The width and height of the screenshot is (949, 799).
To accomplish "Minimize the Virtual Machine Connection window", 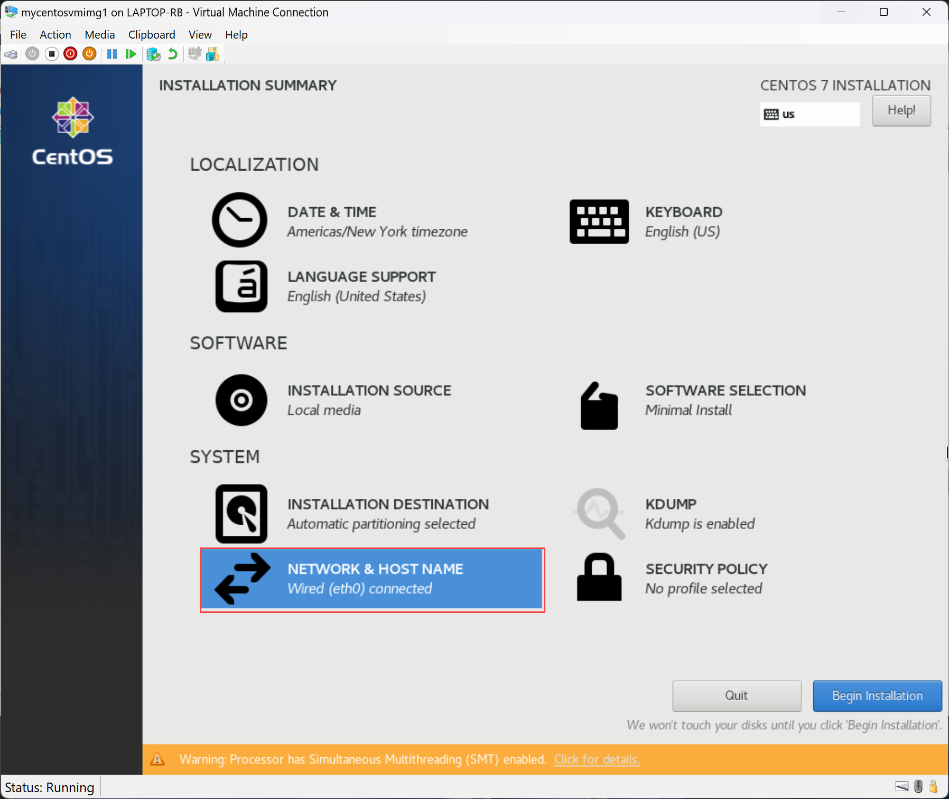I will 841,12.
